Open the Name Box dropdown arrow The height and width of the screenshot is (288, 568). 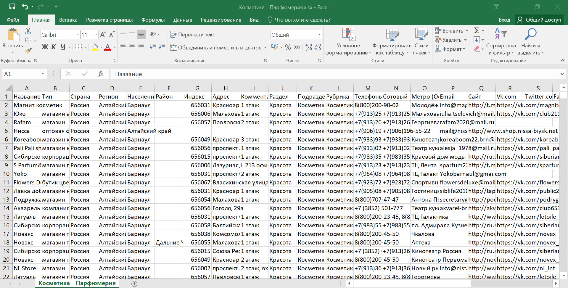(x=43, y=74)
